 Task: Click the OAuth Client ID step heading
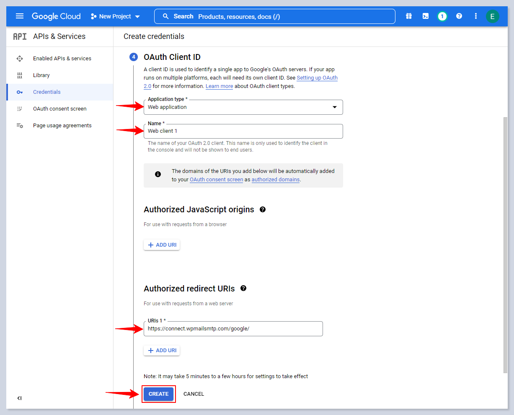172,57
